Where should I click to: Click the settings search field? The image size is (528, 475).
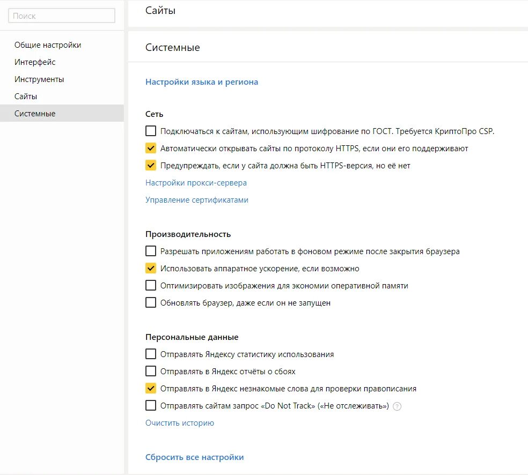click(62, 16)
